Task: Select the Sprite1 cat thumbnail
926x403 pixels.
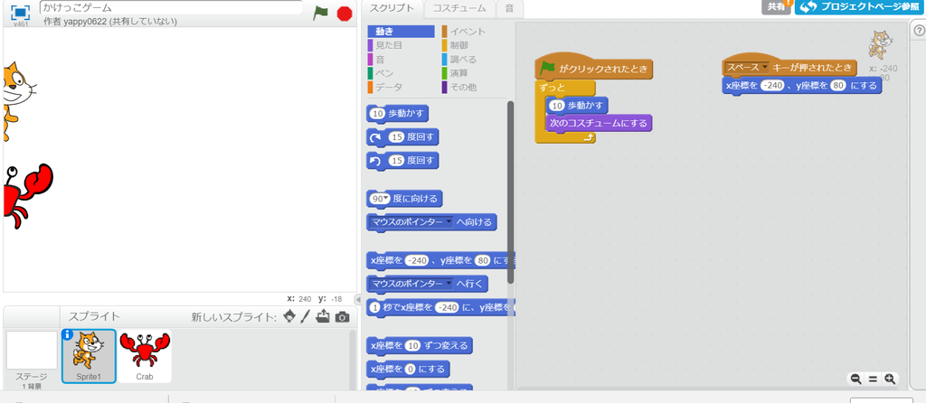Action: pos(89,356)
